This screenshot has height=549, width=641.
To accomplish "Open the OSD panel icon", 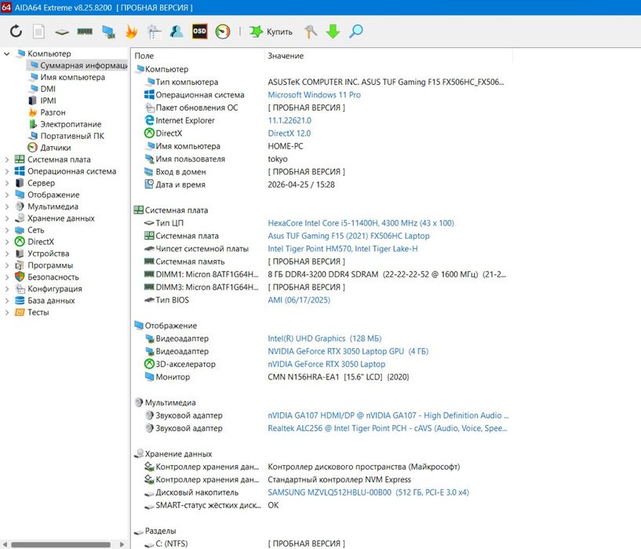I will pos(200,31).
